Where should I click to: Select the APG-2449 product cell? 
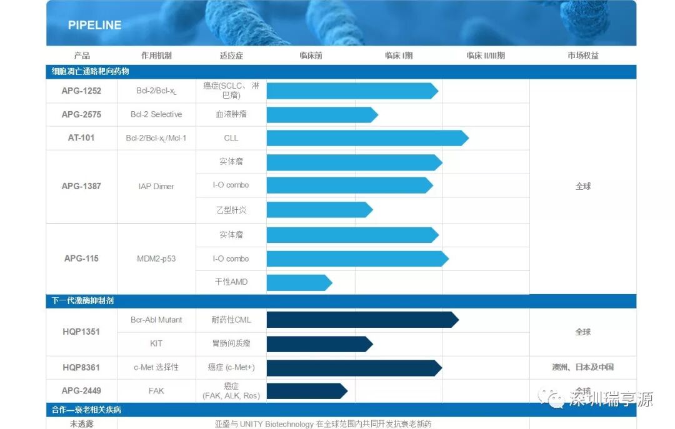81,391
